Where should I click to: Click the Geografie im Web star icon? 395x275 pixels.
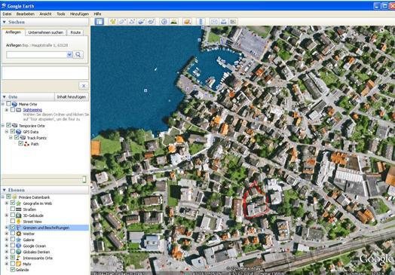pos(19,203)
